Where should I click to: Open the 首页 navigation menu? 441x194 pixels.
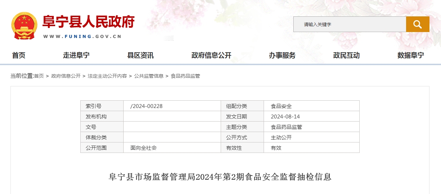(19, 55)
